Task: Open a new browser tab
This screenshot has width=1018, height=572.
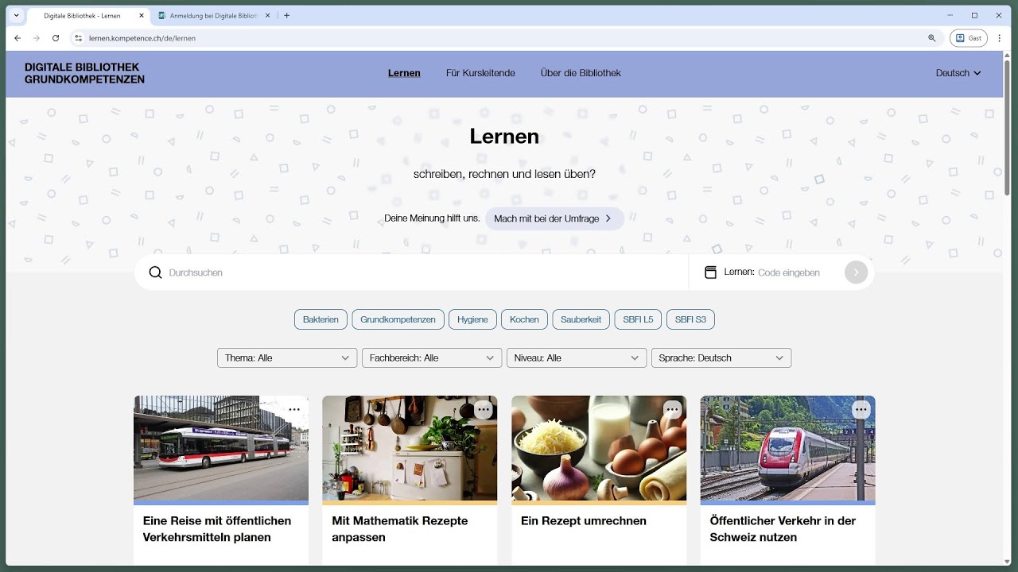Action: (287, 15)
